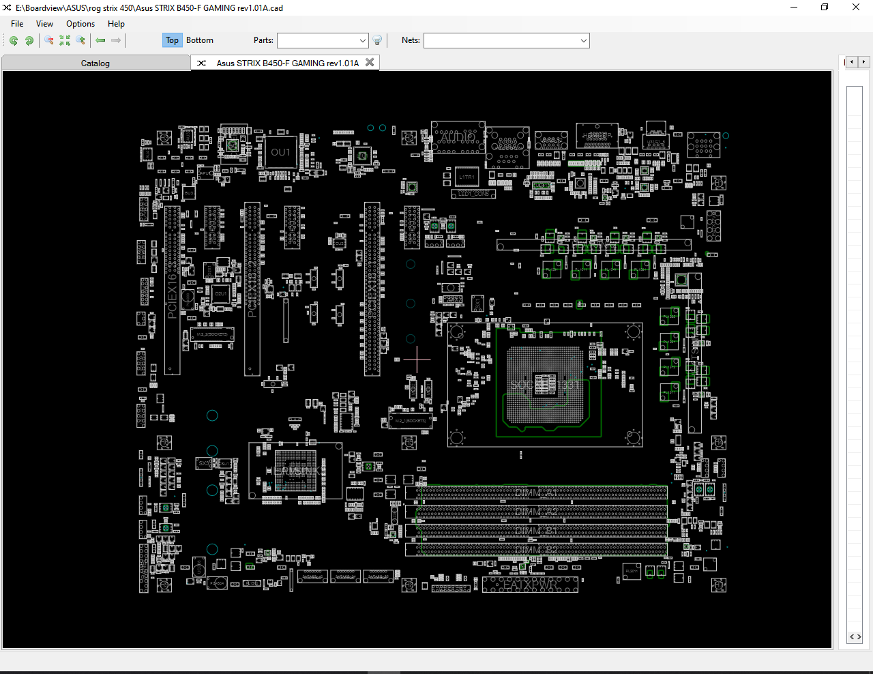Select the SOCKET AM4 CPU component
Viewport: 873px width, 674px height.
545,385
